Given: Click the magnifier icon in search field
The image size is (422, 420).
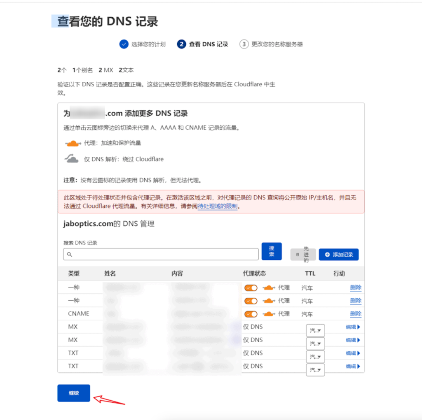Looking at the screenshot, I should point(69,254).
